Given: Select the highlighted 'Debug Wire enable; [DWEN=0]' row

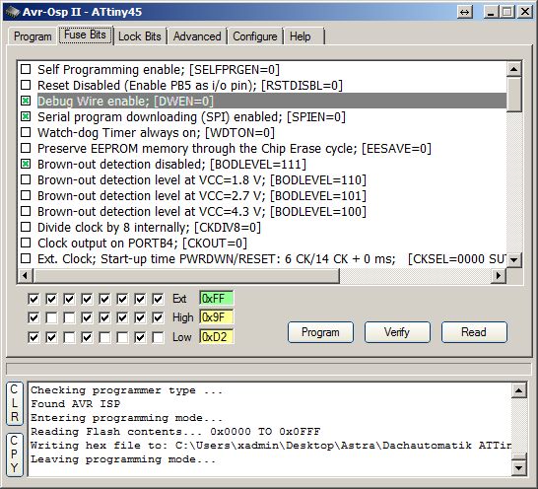Looking at the screenshot, I should click(272, 101).
